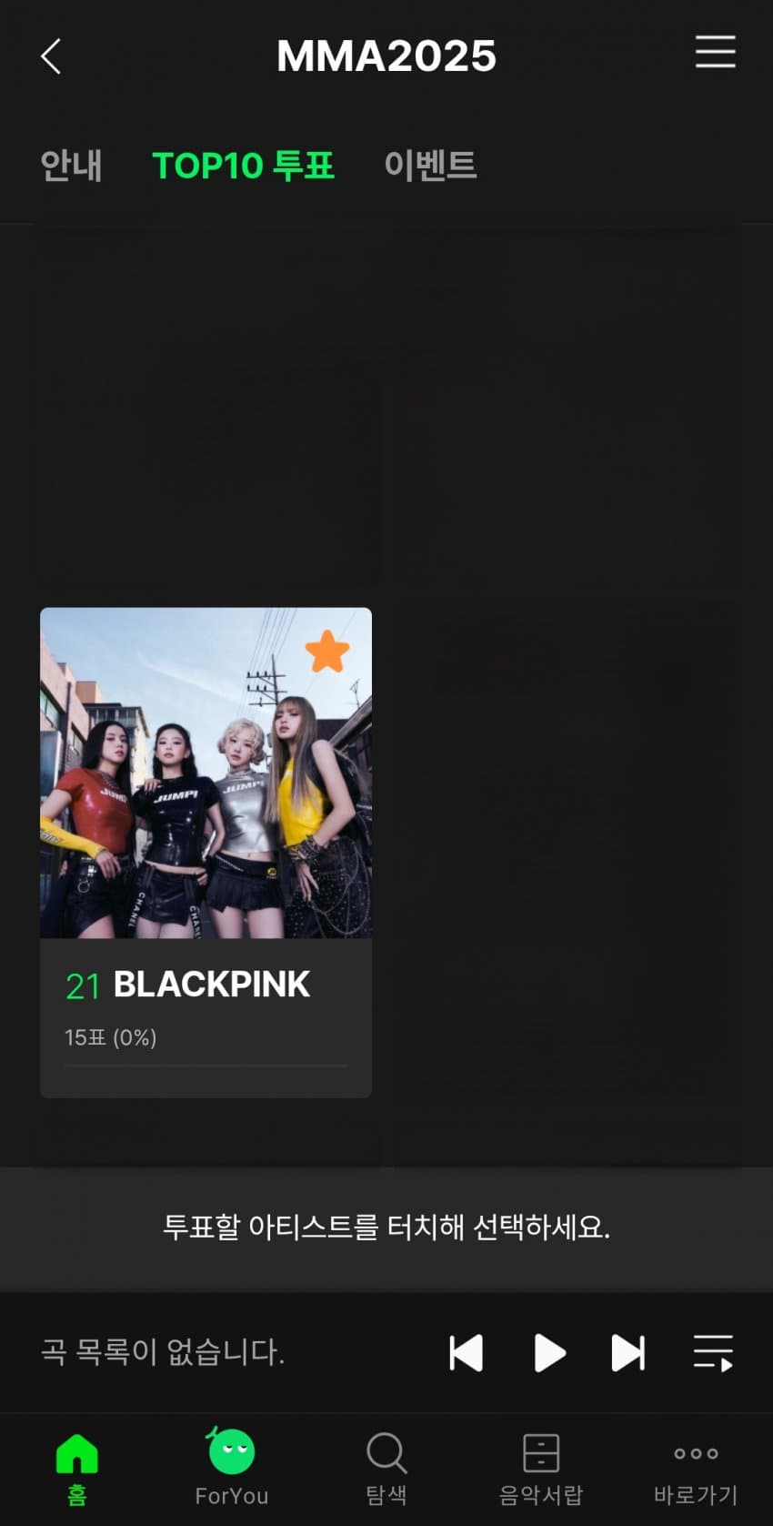Screen dimensions: 773x1526
Task: Select the TOP10 투표 tab
Action: 244,166
